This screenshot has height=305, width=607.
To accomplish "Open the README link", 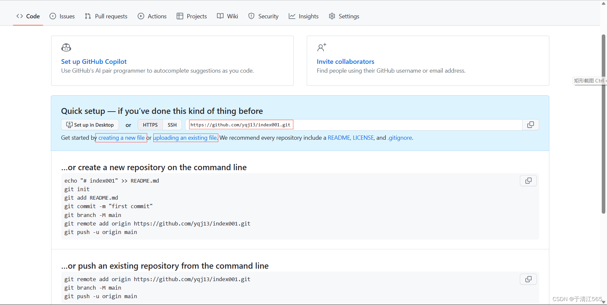I will (339, 138).
